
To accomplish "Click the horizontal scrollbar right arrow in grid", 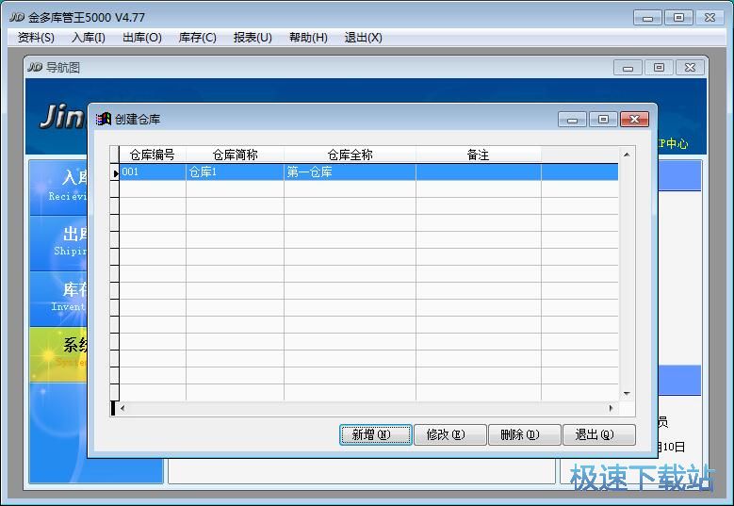I will click(611, 408).
